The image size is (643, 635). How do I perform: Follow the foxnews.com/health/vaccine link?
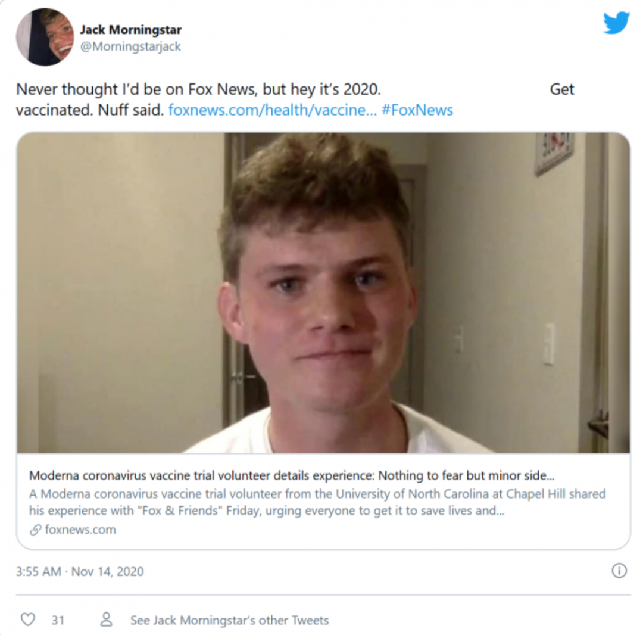coord(272,110)
